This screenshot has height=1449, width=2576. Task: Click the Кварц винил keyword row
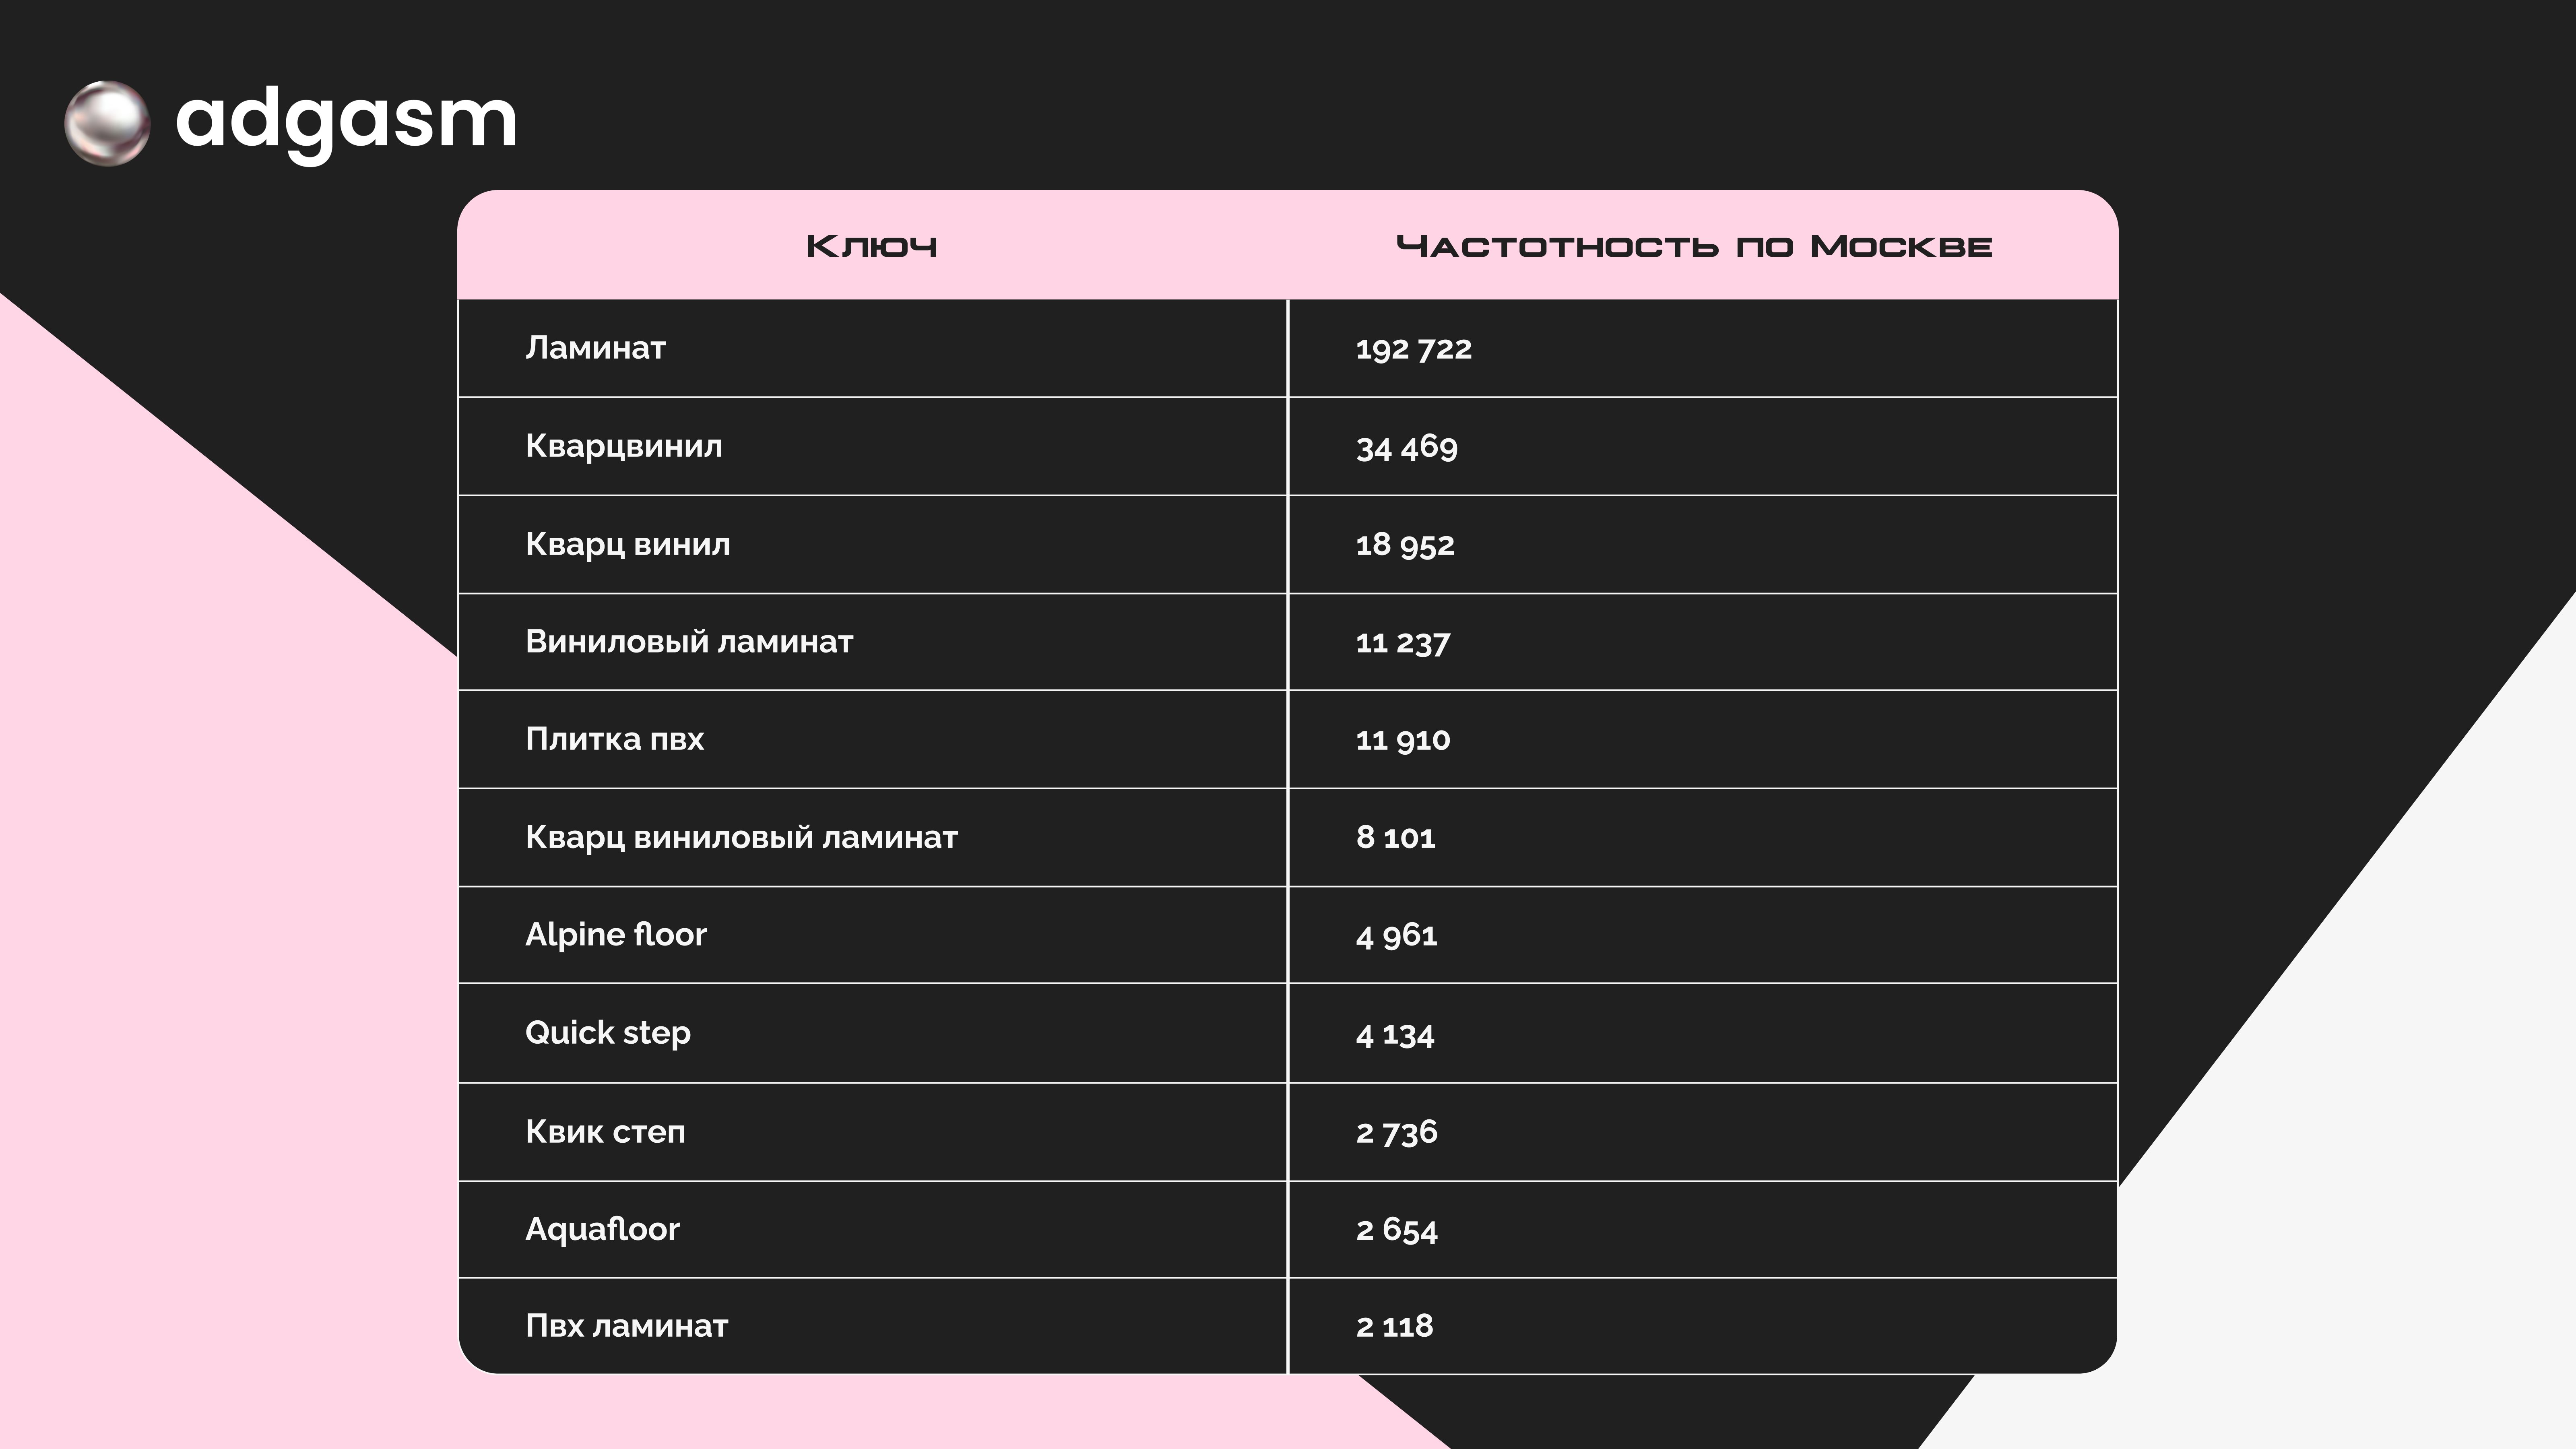pyautogui.click(x=628, y=544)
